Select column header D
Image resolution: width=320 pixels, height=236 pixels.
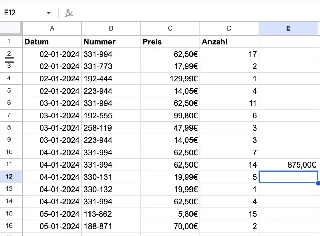coord(229,28)
